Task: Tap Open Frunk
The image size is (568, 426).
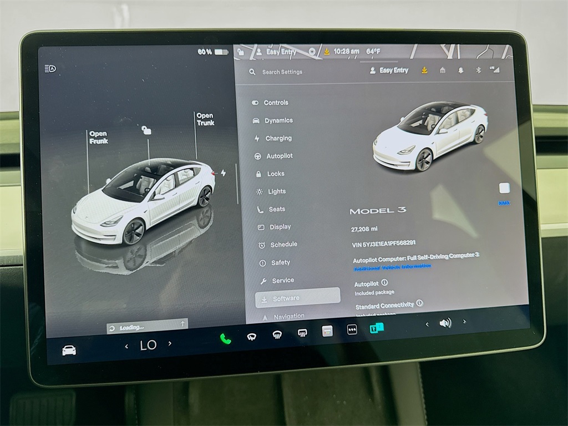Action: [99, 138]
